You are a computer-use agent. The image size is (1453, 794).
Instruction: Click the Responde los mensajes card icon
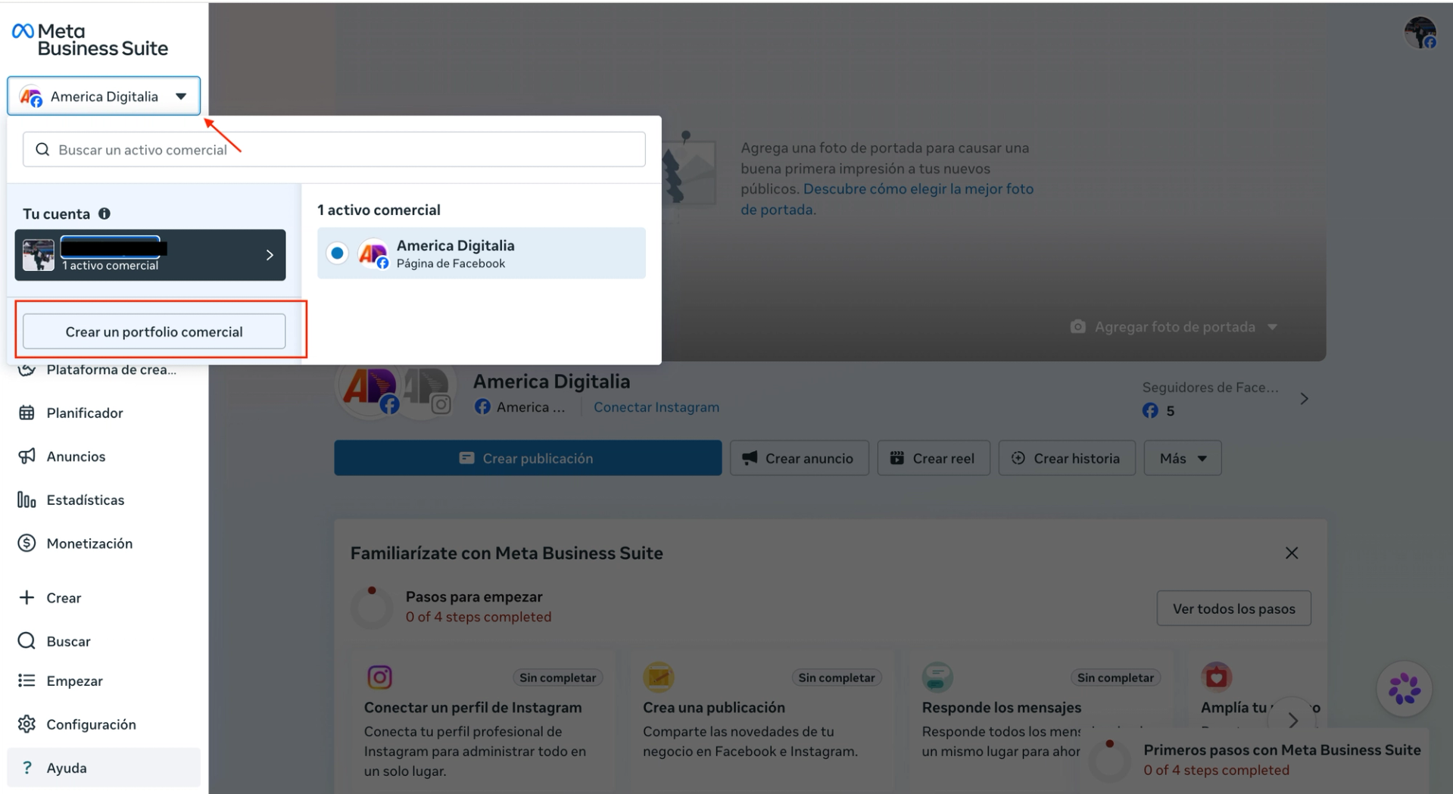pos(937,677)
